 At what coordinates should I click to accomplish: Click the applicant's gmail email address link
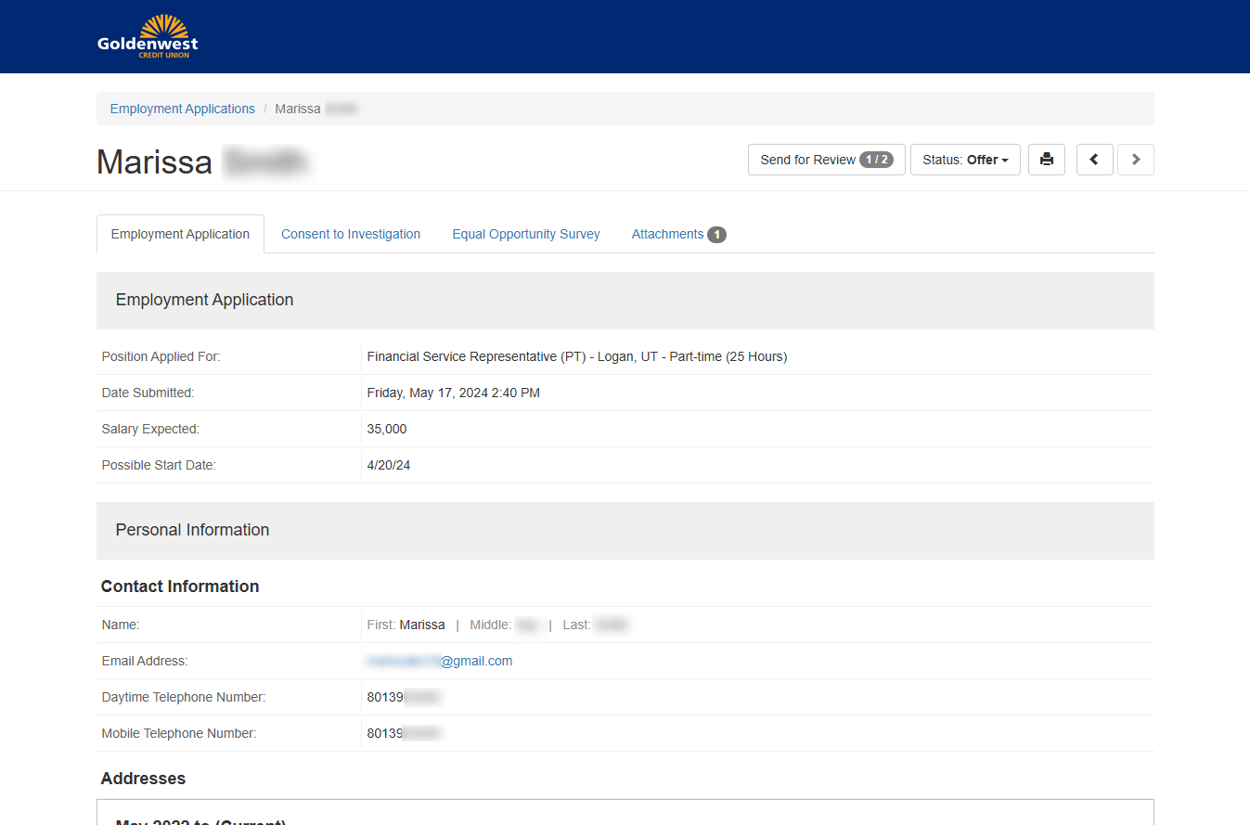[x=439, y=660]
